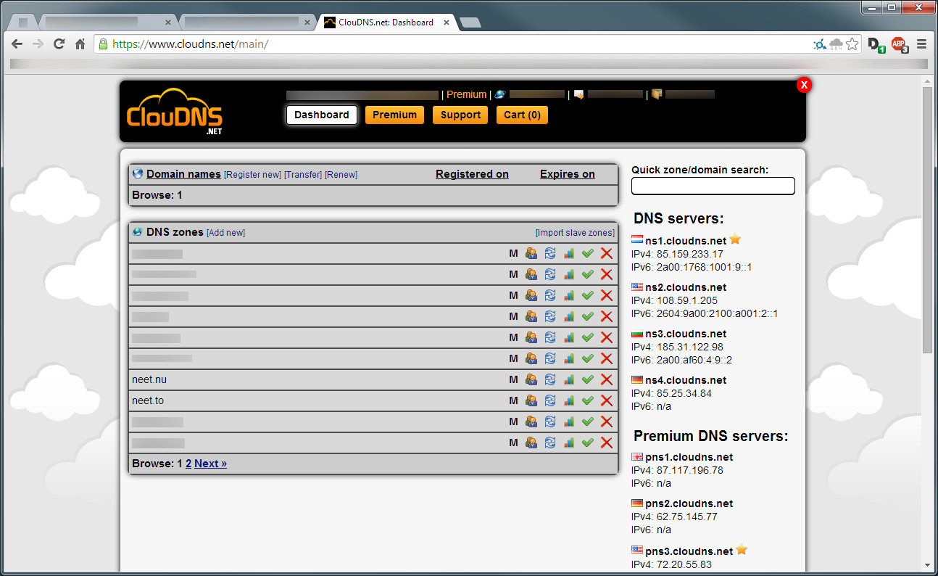The width and height of the screenshot is (938, 576).
Task: Click the Next » pagination link
Action: tap(210, 464)
